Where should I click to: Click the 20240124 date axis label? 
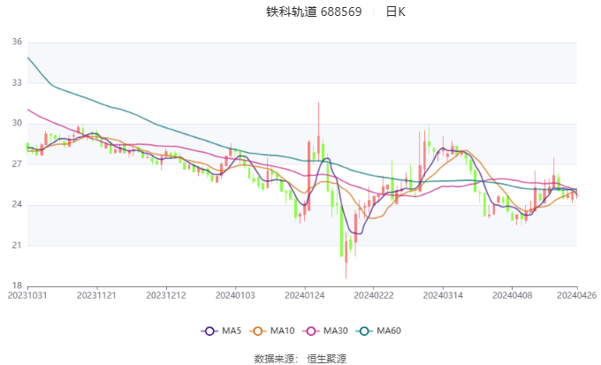305,295
